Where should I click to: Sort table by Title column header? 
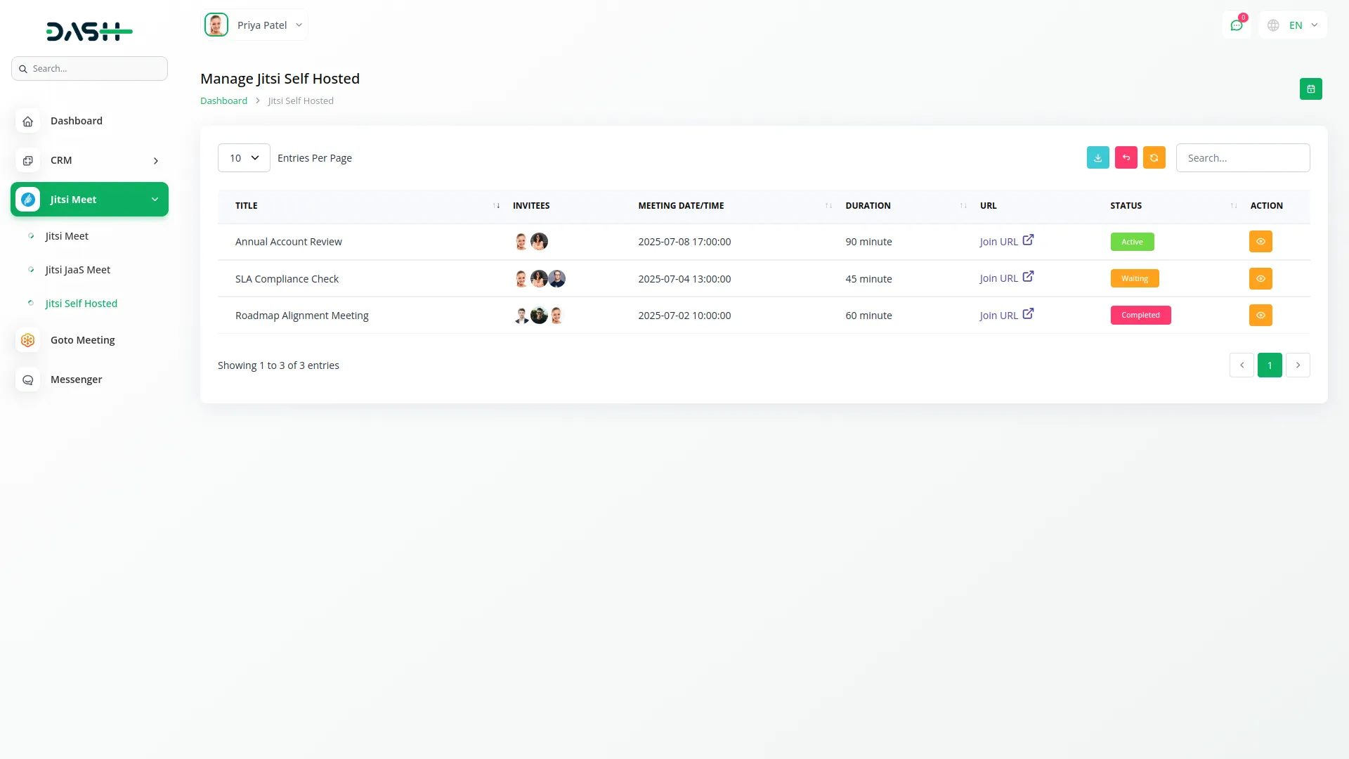[247, 206]
